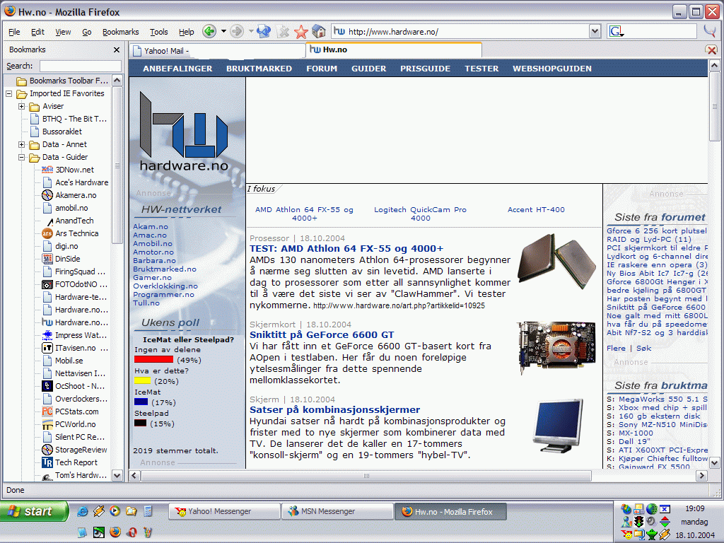The height and width of the screenshot is (543, 724).
Task: Open the Forward history dropdown arrow
Action: [251, 31]
